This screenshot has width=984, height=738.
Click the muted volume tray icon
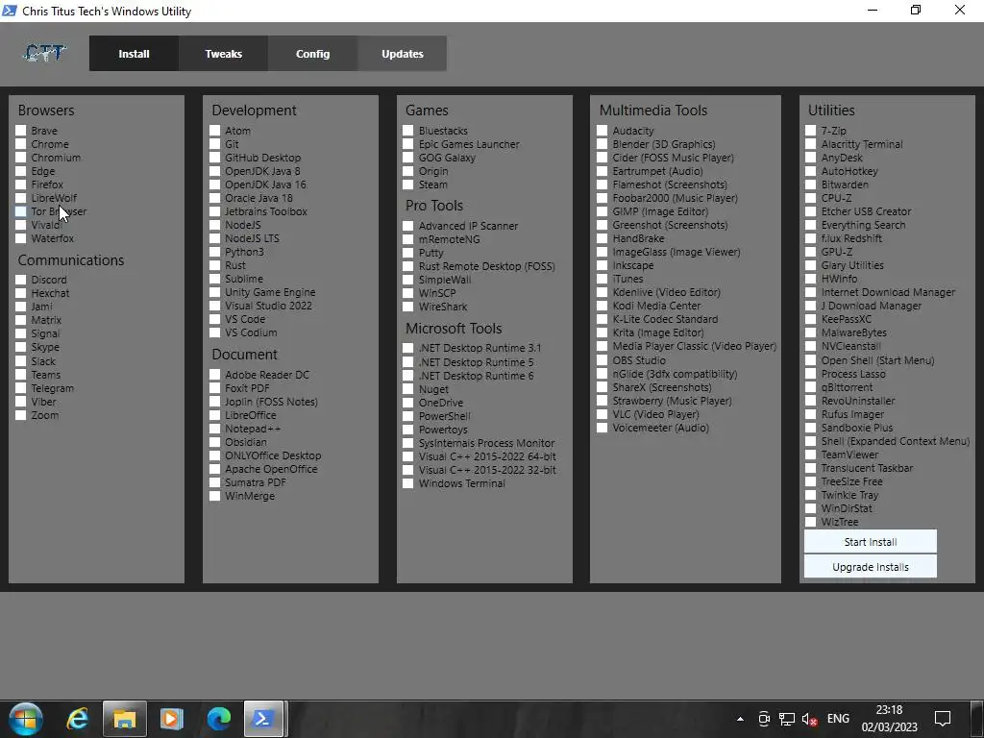809,719
